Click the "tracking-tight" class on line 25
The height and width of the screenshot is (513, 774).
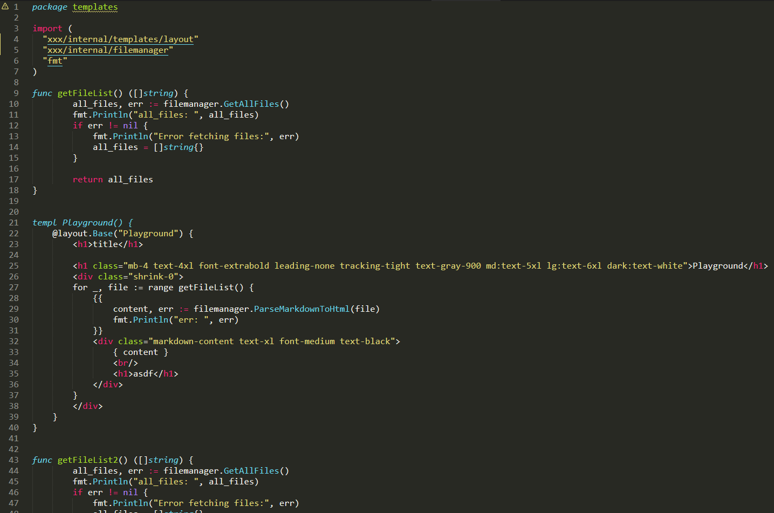[x=375, y=266]
